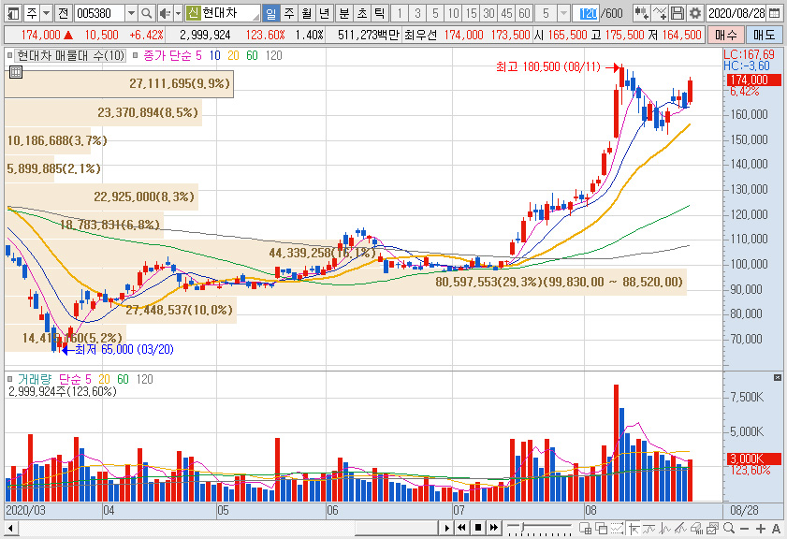Click the grid table icon under chart title
Image resolution: width=787 pixels, height=539 pixels.
[16, 72]
